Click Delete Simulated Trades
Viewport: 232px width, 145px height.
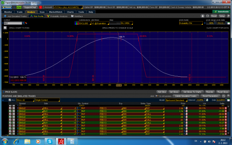186,96
